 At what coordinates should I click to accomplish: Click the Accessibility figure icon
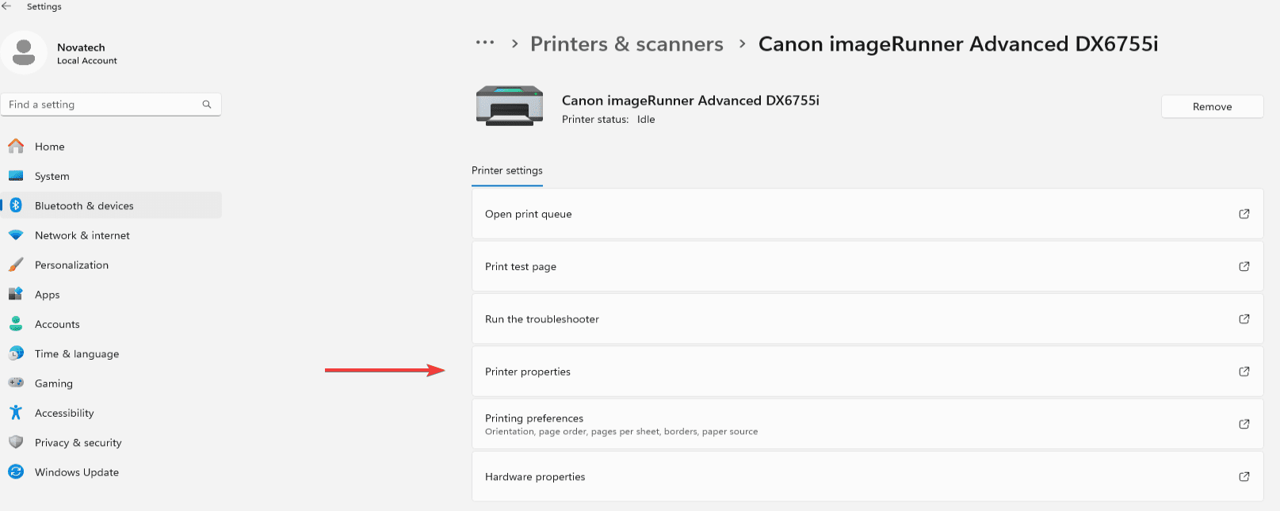16,413
